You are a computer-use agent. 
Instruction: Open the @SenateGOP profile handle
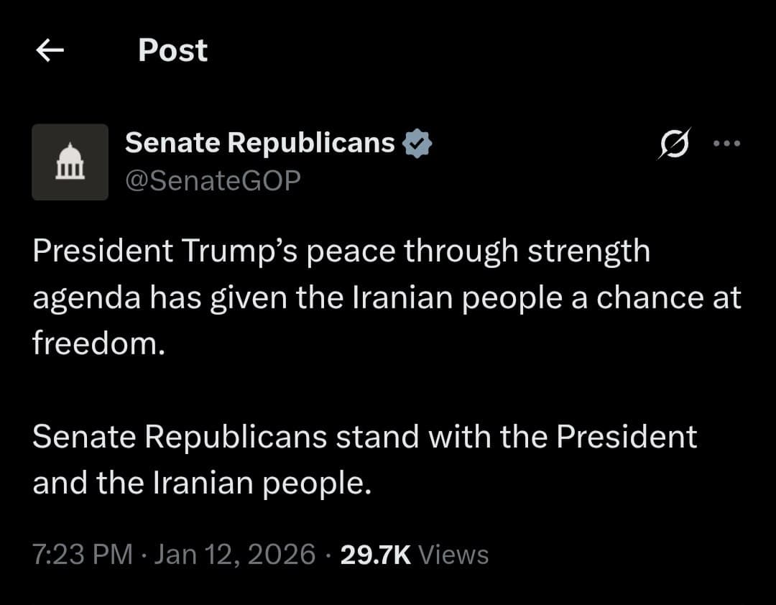[x=213, y=180]
